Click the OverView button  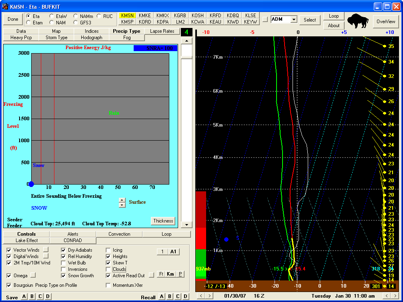tap(385, 22)
